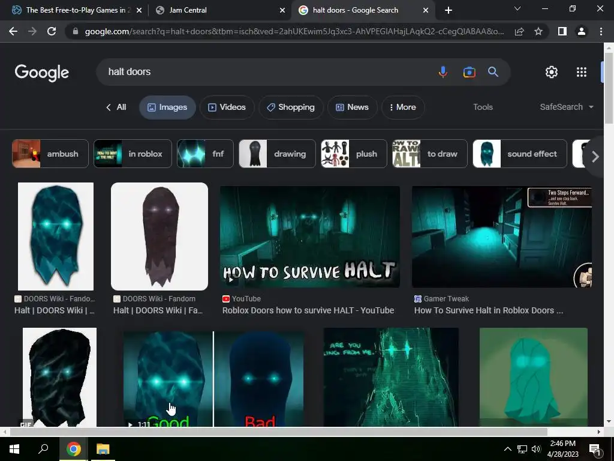
Task: Open the Windows notification center
Action: pyautogui.click(x=595, y=450)
